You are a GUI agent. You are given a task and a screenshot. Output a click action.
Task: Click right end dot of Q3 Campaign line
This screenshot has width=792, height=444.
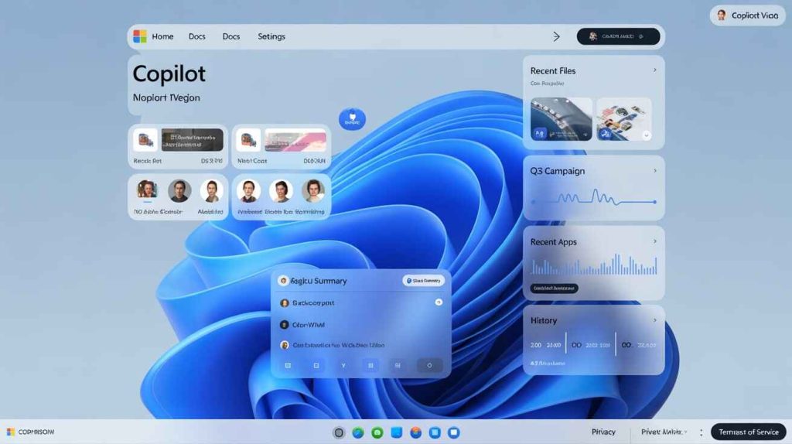(654, 202)
